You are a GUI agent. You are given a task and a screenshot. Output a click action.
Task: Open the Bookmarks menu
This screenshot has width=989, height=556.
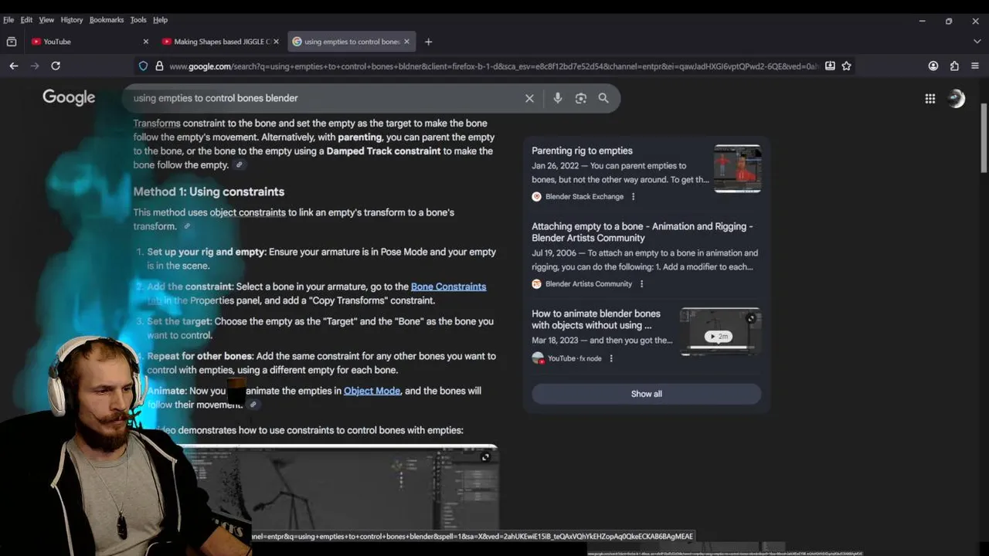107,19
